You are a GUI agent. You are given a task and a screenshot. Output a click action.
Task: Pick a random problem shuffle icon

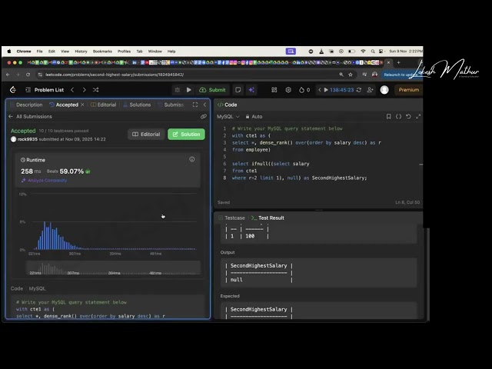95,90
